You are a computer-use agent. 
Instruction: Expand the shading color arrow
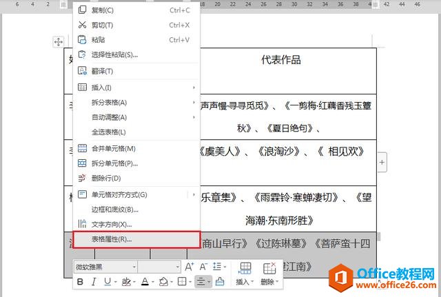172,282
